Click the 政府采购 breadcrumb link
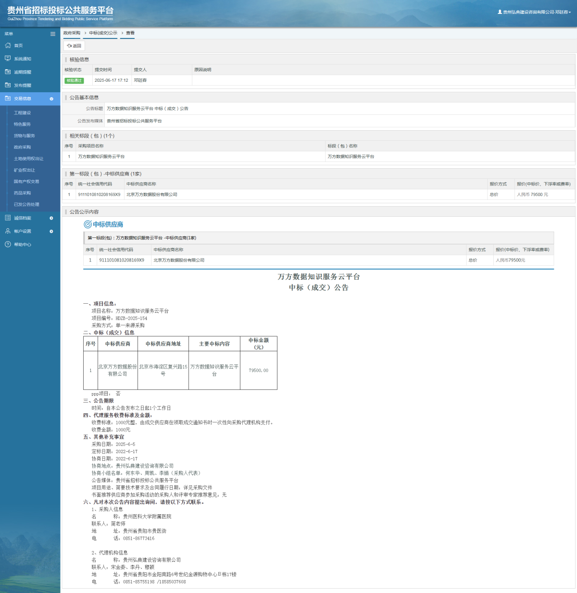 [x=72, y=33]
